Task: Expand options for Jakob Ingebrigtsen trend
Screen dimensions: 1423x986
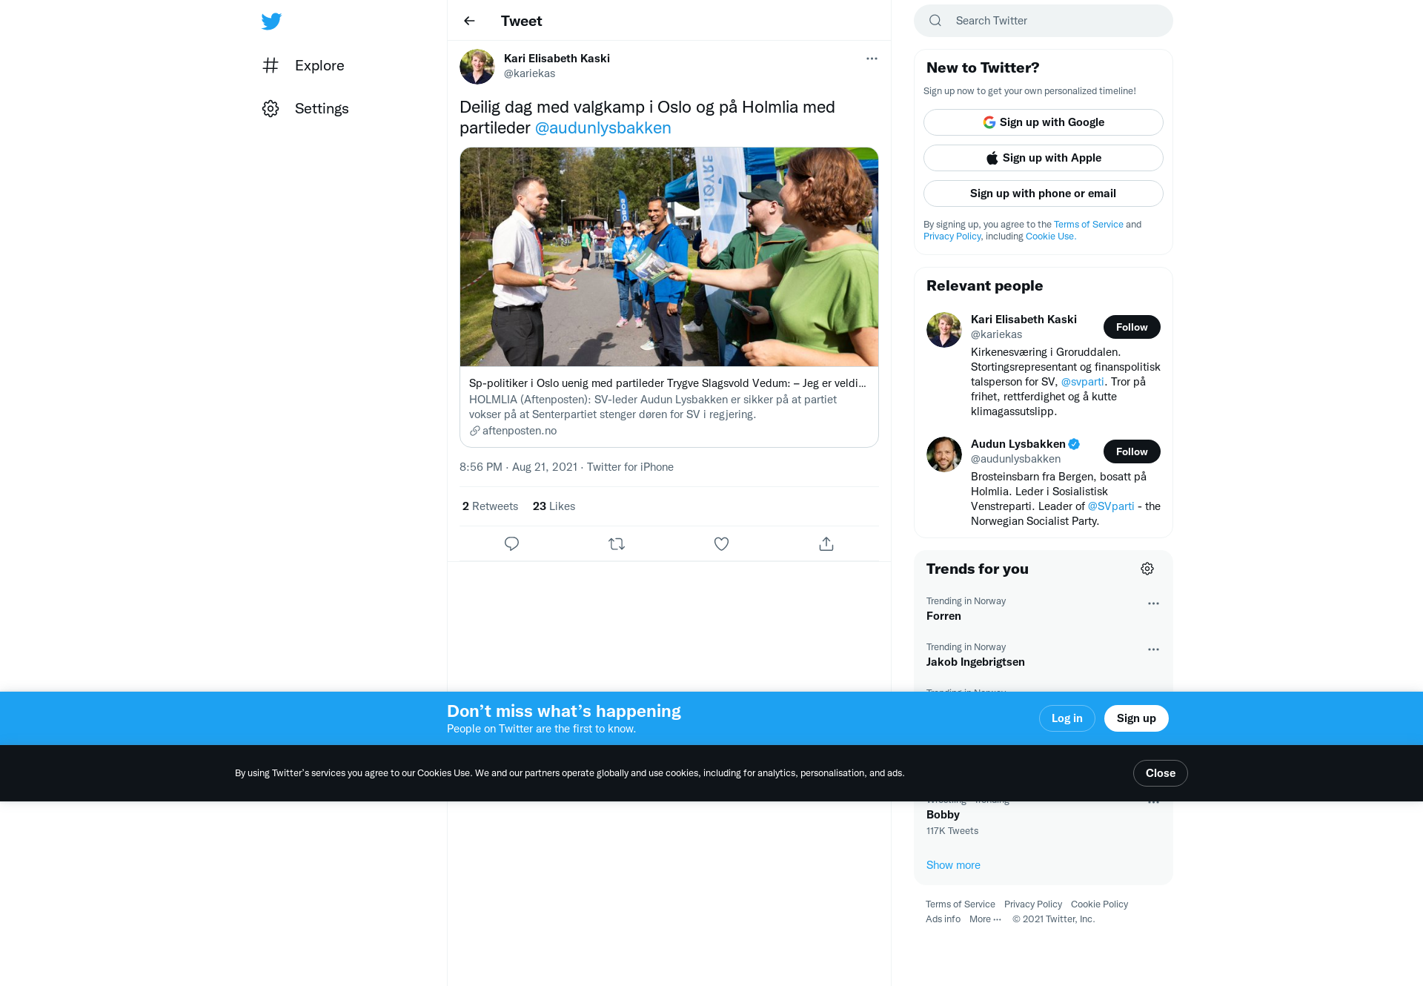Action: [x=1153, y=649]
